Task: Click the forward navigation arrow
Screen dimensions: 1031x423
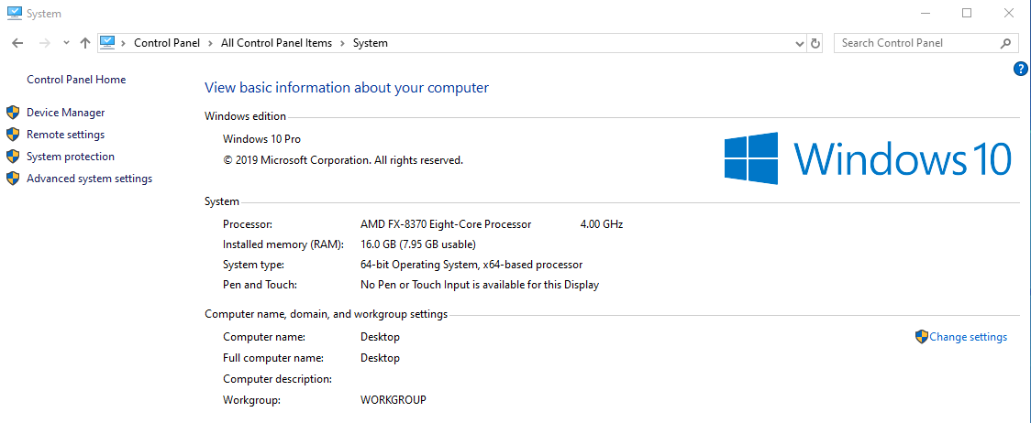Action: pos(44,43)
